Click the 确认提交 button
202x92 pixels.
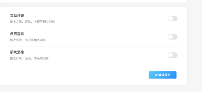pos(163,75)
